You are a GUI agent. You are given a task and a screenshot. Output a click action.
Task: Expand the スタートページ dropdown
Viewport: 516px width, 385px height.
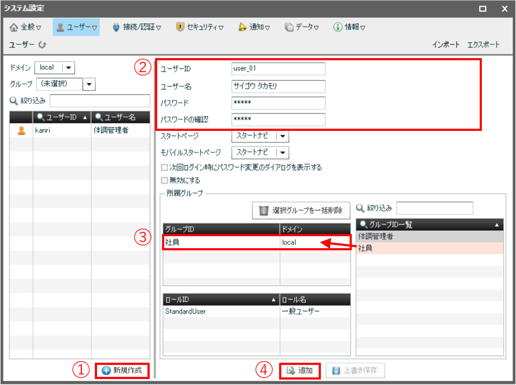point(283,136)
